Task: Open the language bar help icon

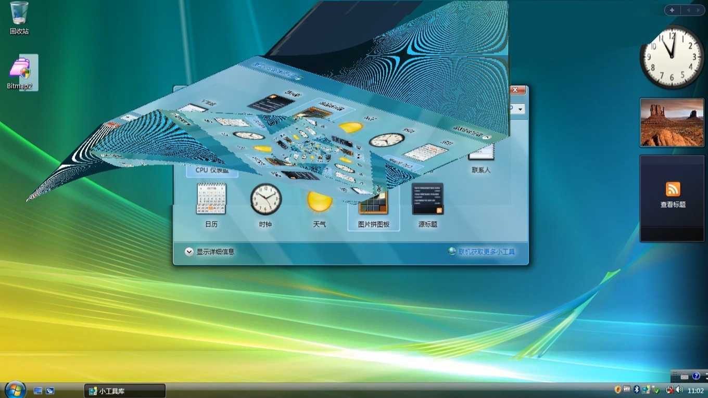Action: tap(697, 376)
